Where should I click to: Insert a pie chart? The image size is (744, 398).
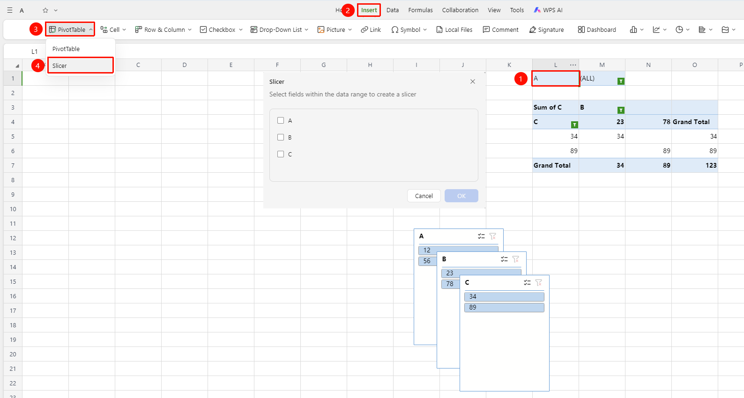point(679,29)
